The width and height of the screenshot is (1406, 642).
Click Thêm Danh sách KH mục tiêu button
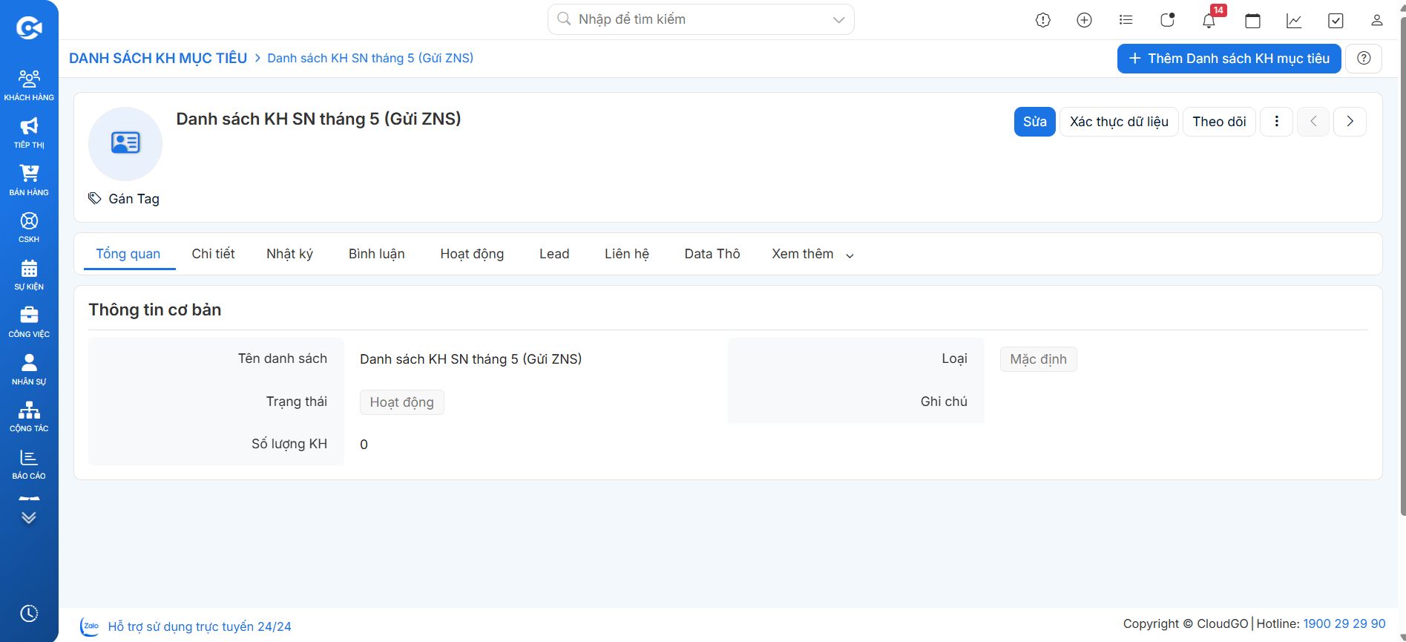tap(1229, 59)
